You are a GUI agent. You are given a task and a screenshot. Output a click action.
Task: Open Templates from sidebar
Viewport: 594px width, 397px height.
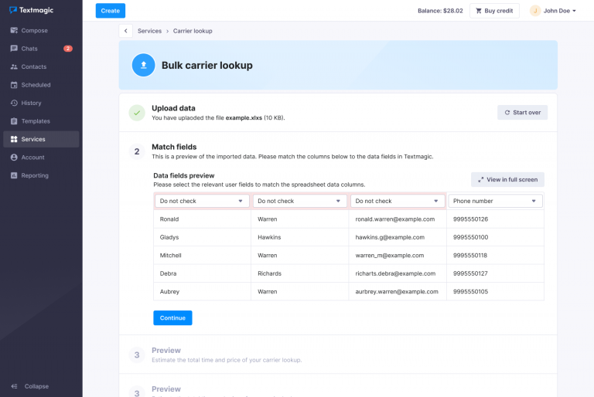click(x=36, y=121)
